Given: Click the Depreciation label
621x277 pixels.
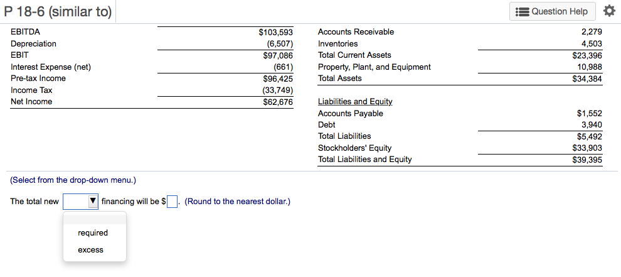Looking at the screenshot, I should 33,43.
